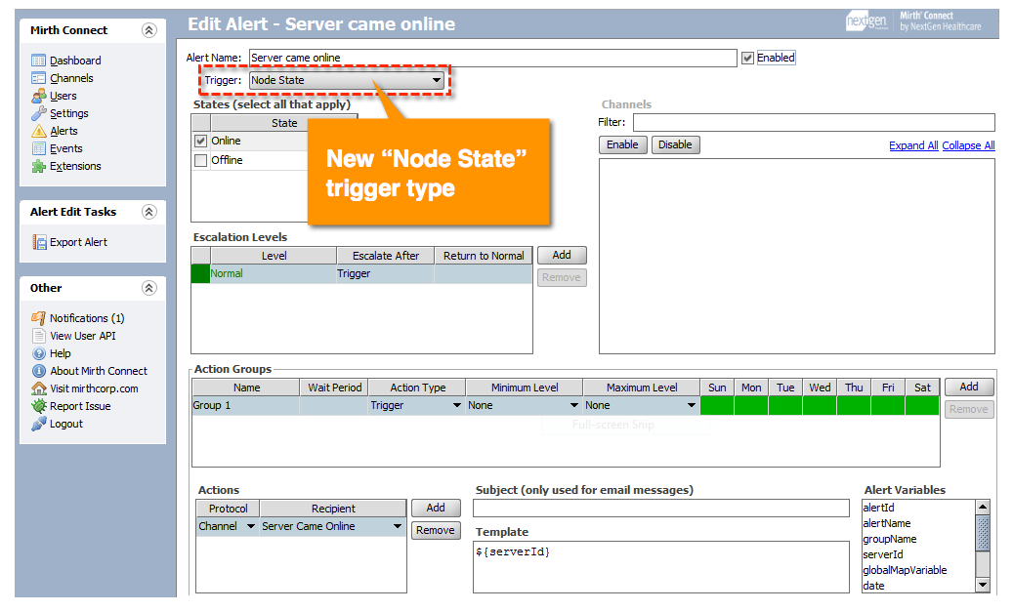Viewport: 1013px width, 612px height.
Task: Click Add button for Action Groups
Action: (968, 387)
